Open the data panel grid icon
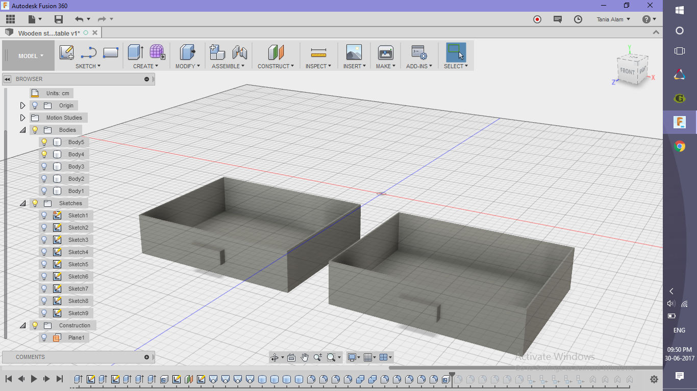 point(10,19)
